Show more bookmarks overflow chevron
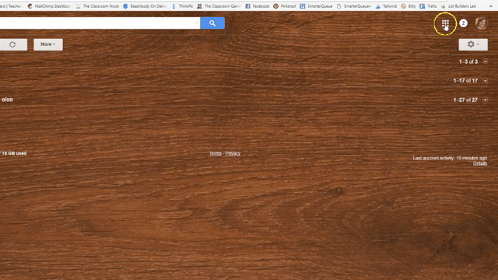Screen dimensions: 498x280 pyautogui.click(x=491, y=6)
